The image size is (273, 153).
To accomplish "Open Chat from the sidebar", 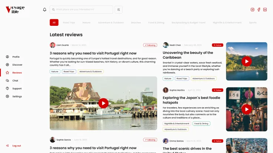I will 15,80.
